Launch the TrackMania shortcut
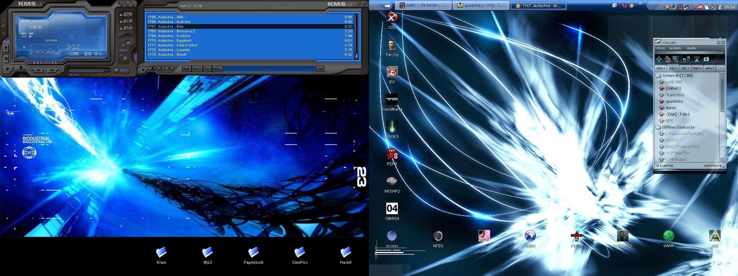The height and width of the screenshot is (276, 738). (392, 102)
